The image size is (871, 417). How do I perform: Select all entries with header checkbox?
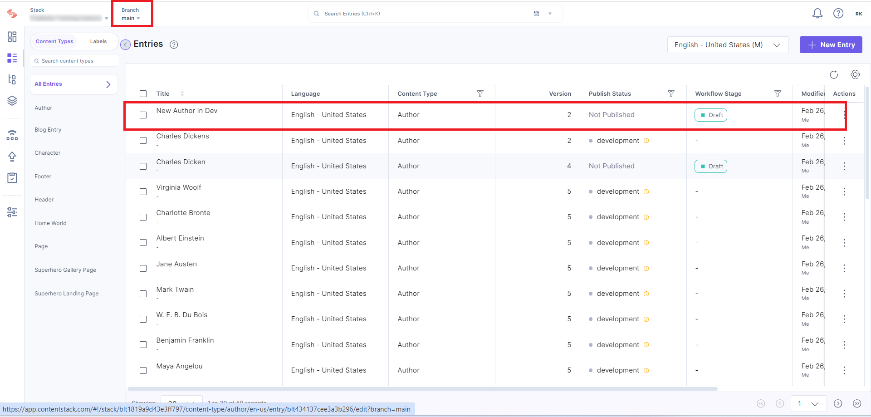pyautogui.click(x=143, y=94)
